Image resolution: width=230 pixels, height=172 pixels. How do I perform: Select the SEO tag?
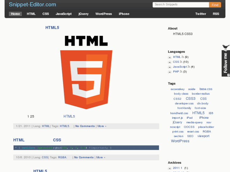[190, 136]
